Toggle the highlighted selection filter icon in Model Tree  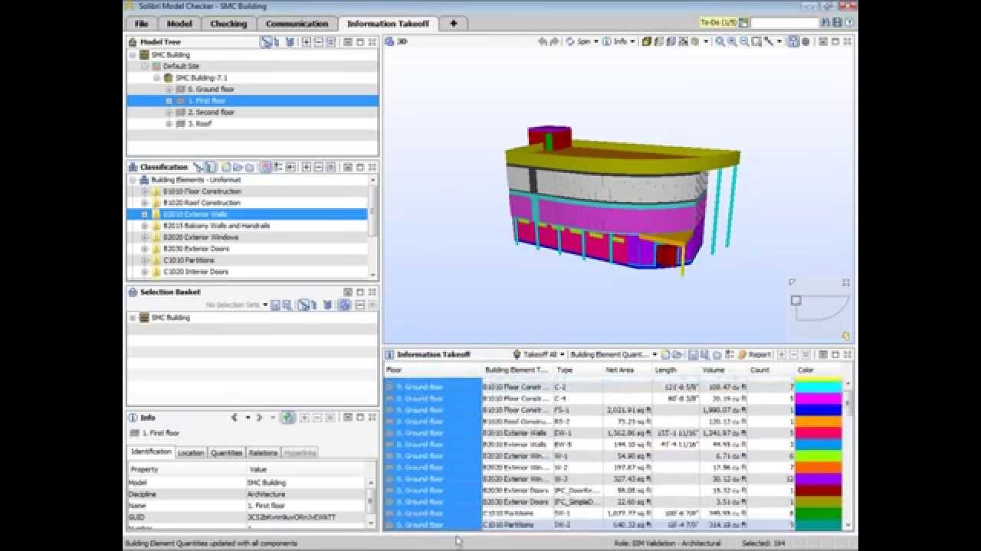tap(266, 42)
